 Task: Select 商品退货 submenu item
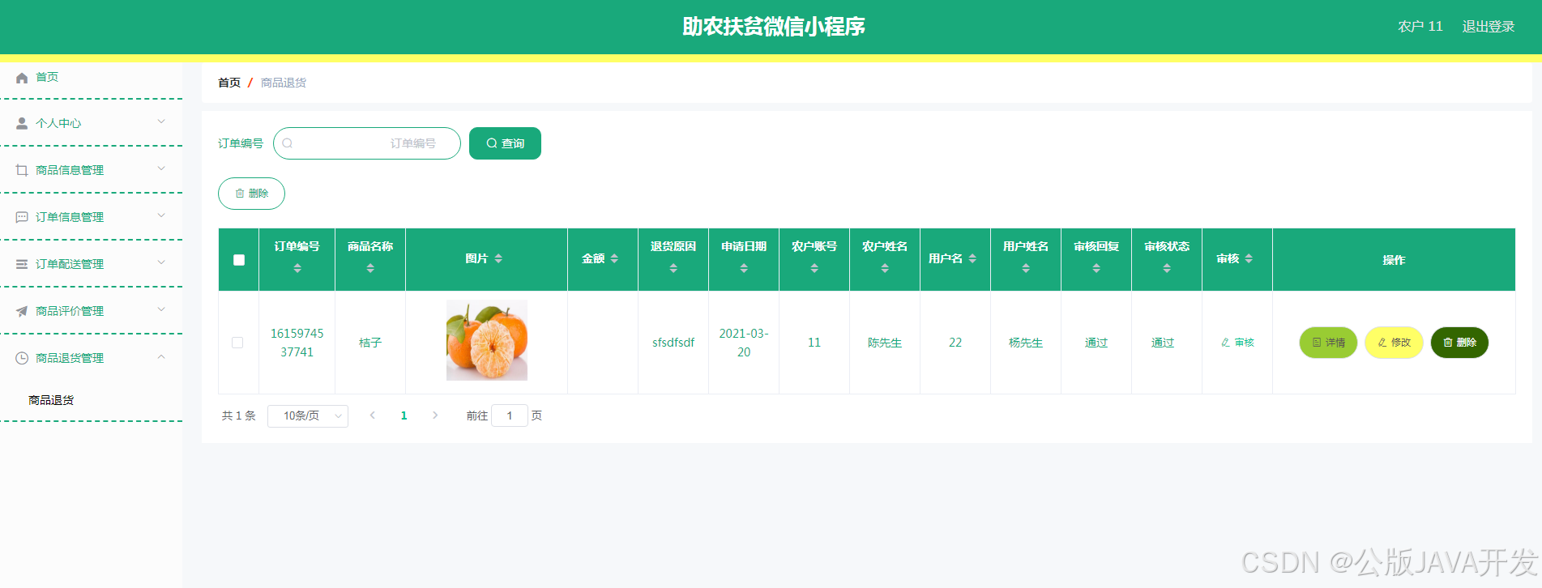[x=51, y=400]
